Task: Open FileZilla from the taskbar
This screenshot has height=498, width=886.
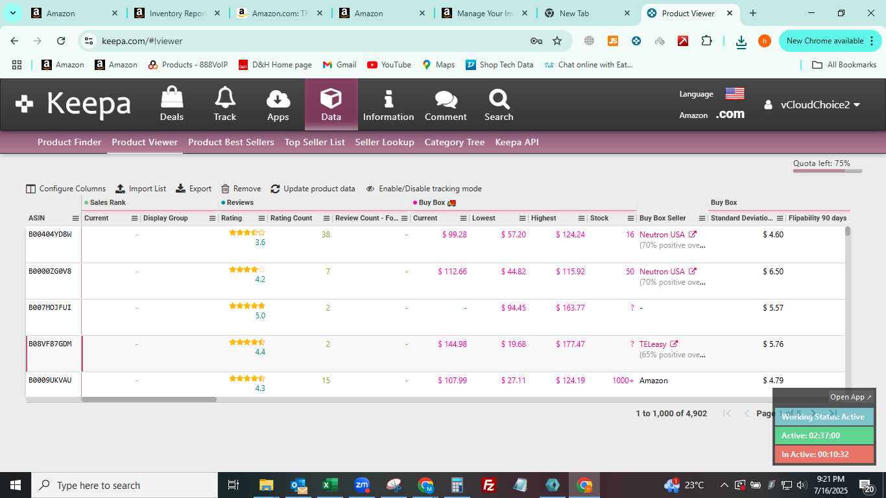Action: click(489, 485)
